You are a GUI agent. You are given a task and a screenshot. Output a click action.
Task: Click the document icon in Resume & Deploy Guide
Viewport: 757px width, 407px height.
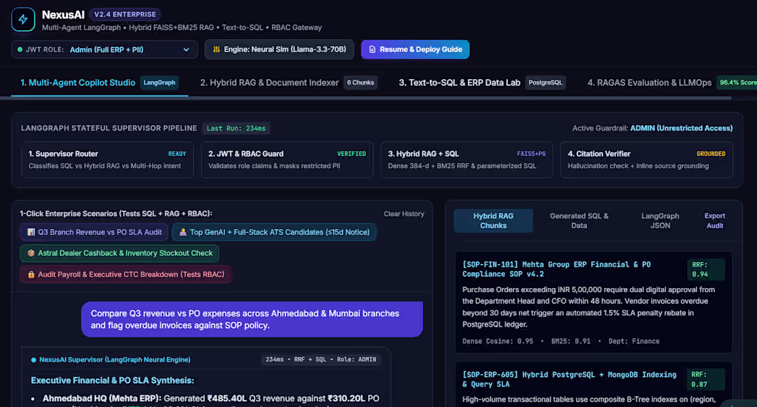372,49
